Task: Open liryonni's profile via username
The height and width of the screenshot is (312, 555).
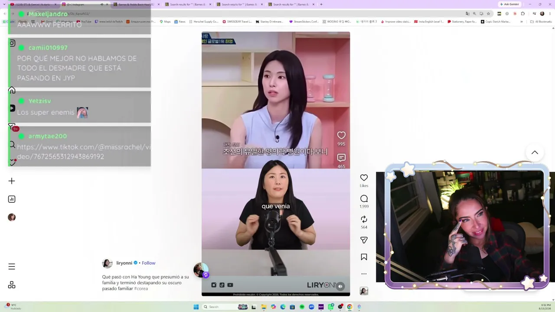Action: pyautogui.click(x=124, y=263)
